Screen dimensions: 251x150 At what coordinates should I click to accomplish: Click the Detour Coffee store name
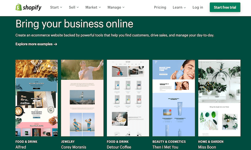(x=119, y=147)
